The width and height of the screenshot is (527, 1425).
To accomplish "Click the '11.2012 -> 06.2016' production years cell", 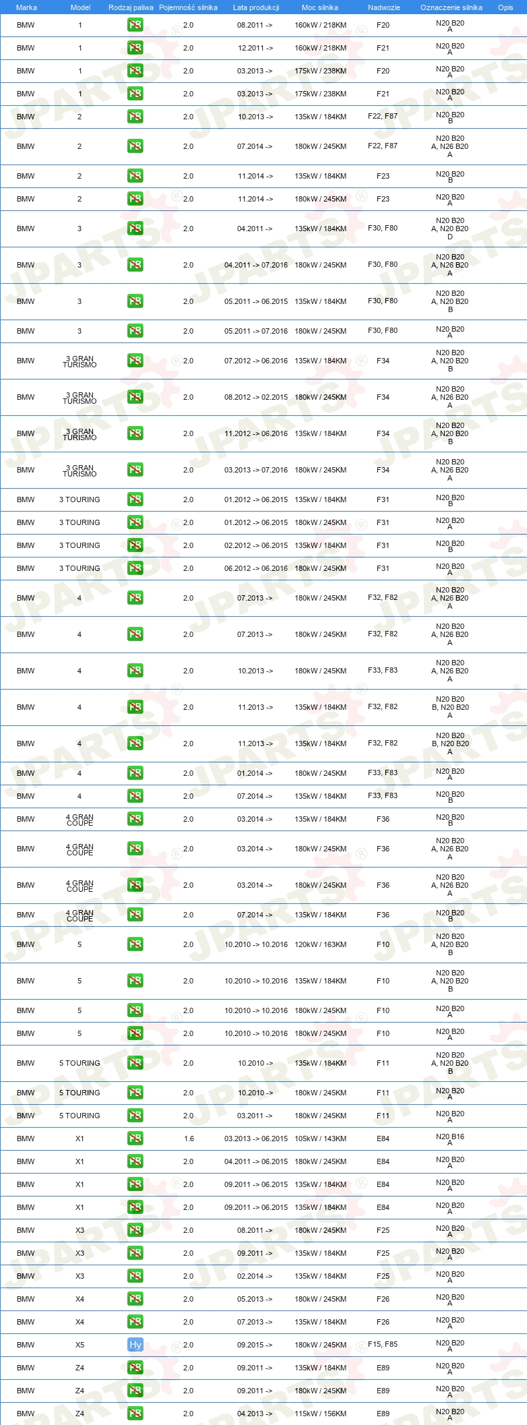I will coord(256,433).
